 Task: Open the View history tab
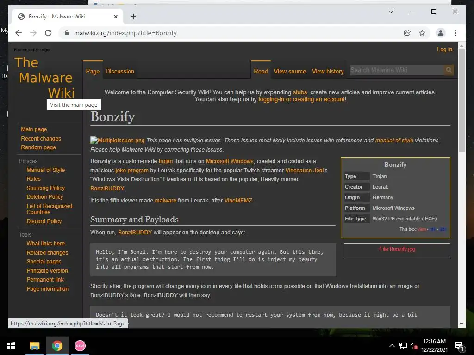328,72
